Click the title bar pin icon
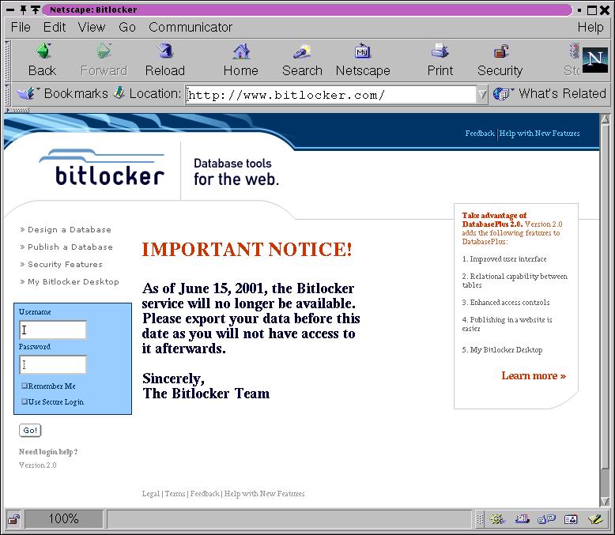Image resolution: width=615 pixels, height=535 pixels. (23, 9)
